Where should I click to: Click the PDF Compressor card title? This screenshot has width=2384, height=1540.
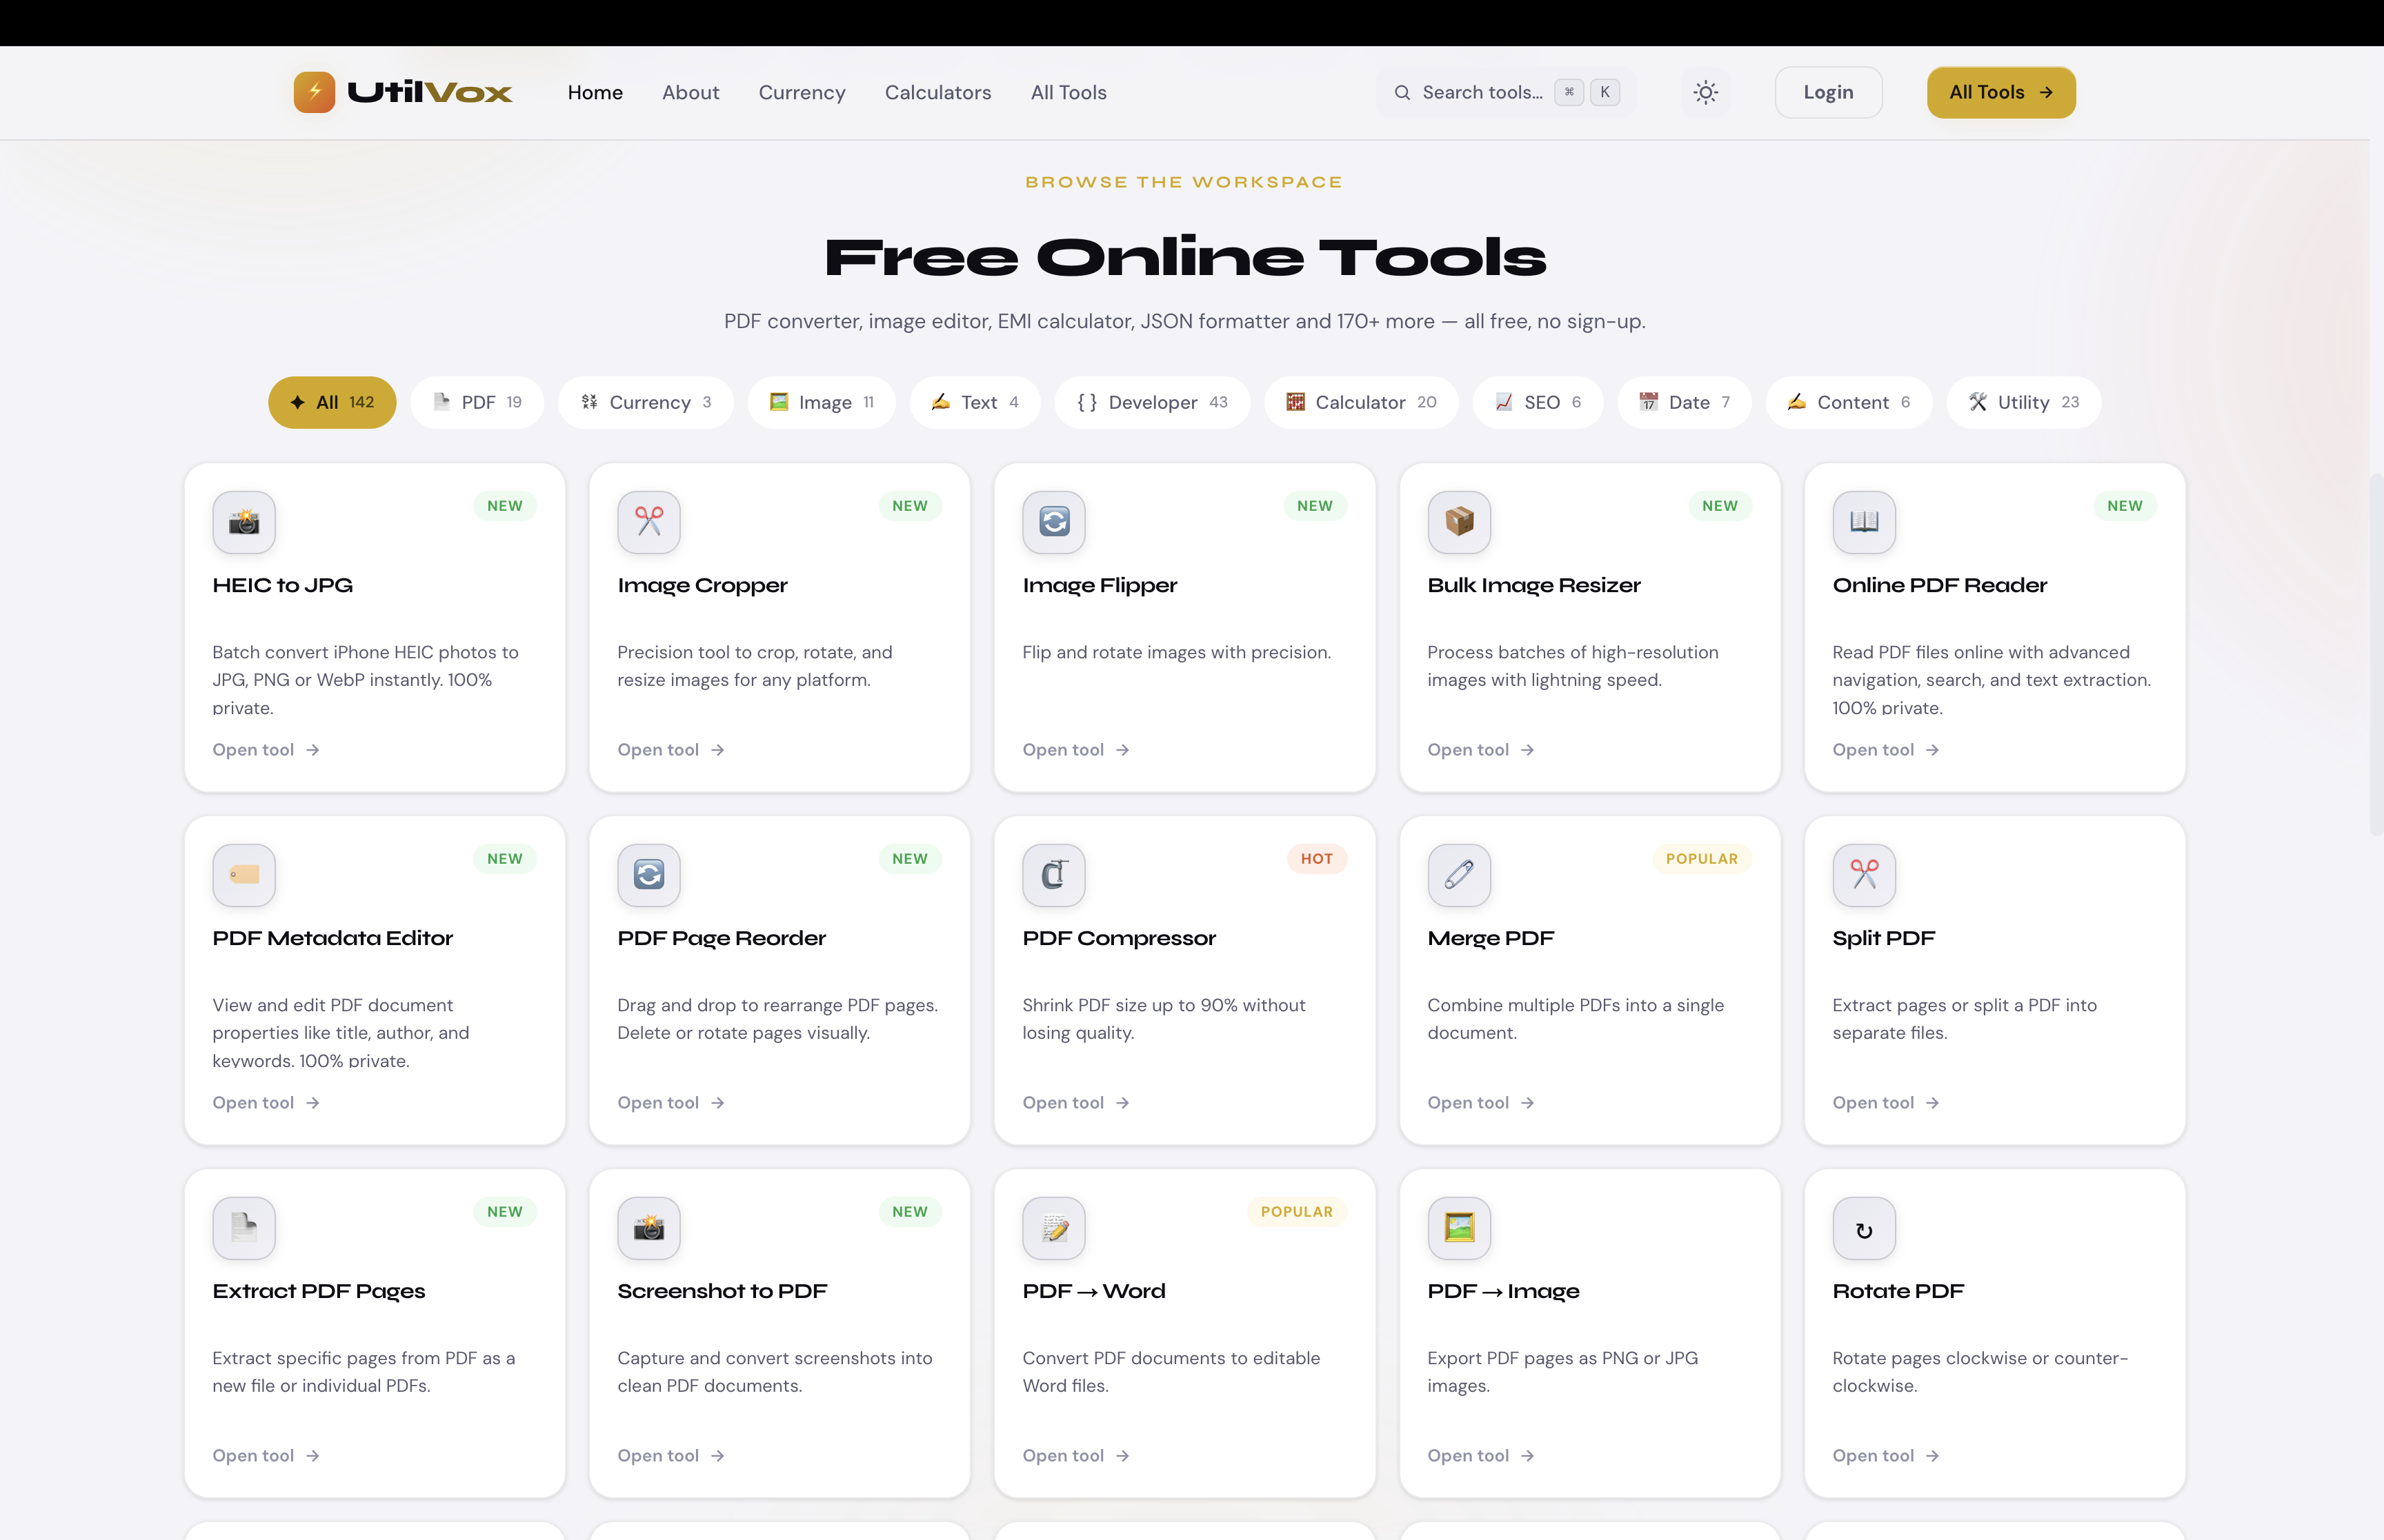click(x=1120, y=938)
